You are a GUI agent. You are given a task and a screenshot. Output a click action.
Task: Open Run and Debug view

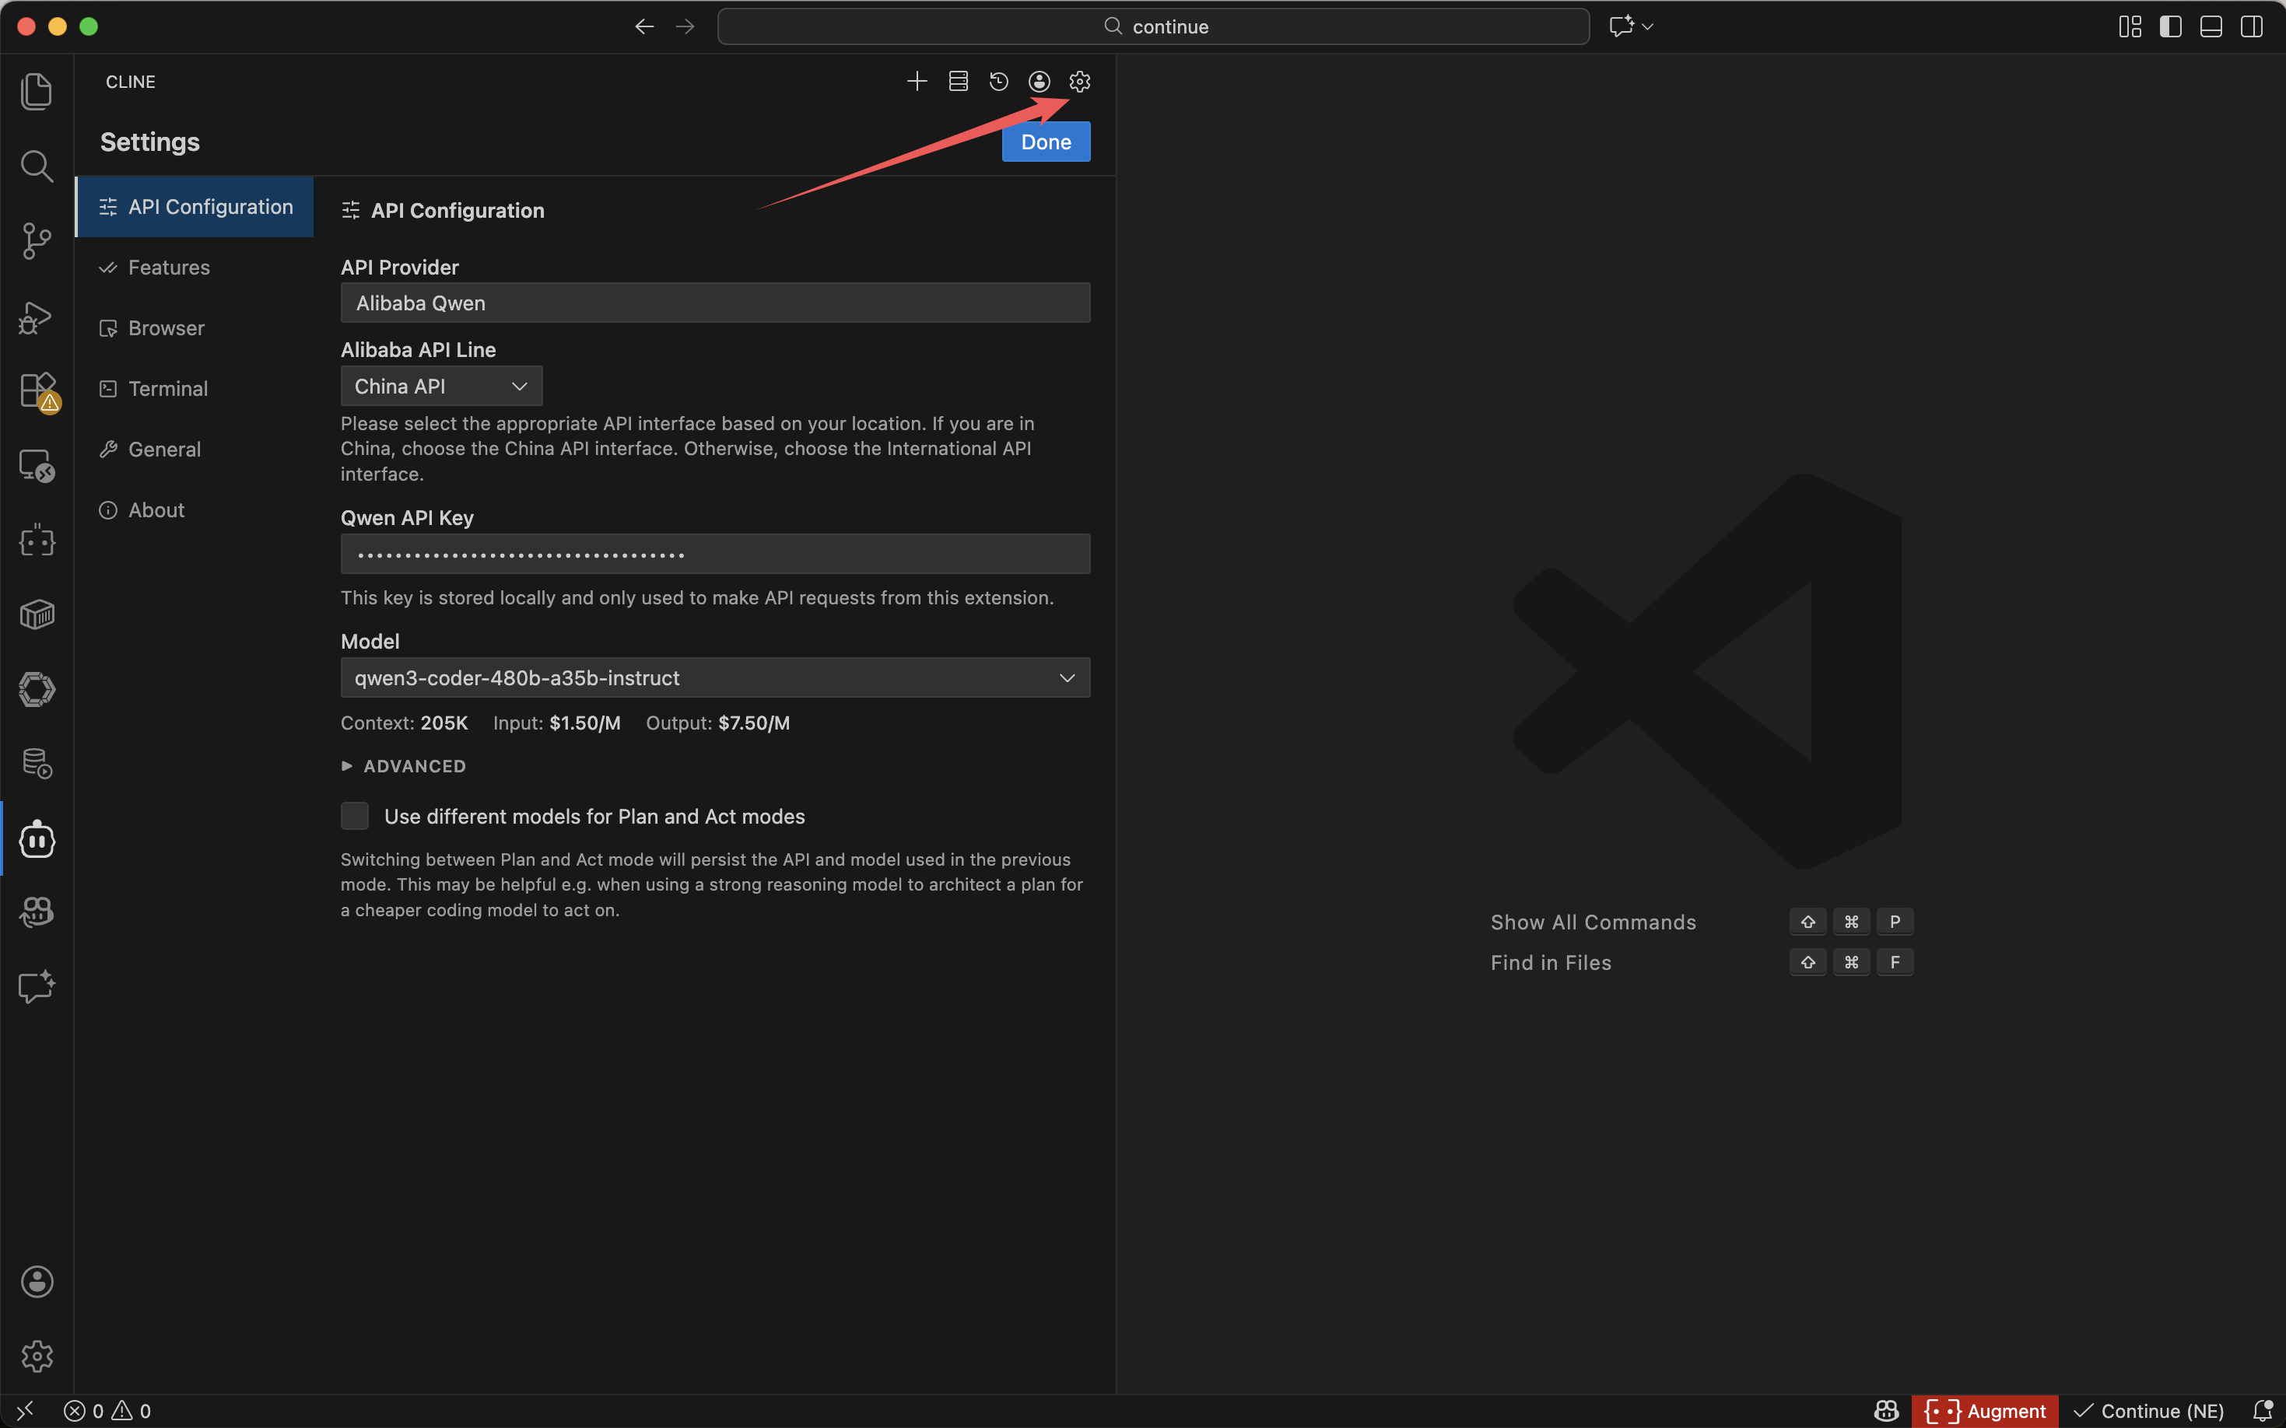pos(37,317)
